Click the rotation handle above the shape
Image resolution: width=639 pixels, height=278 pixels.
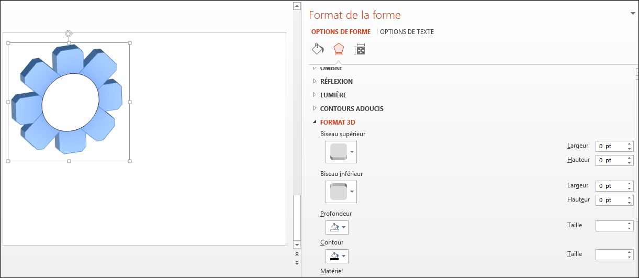pos(69,34)
